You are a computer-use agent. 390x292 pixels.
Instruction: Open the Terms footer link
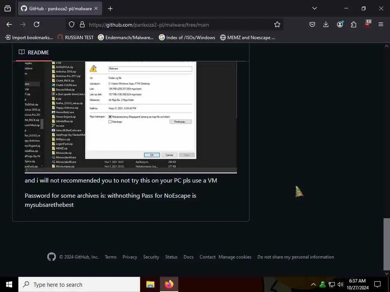pyautogui.click(x=111, y=257)
